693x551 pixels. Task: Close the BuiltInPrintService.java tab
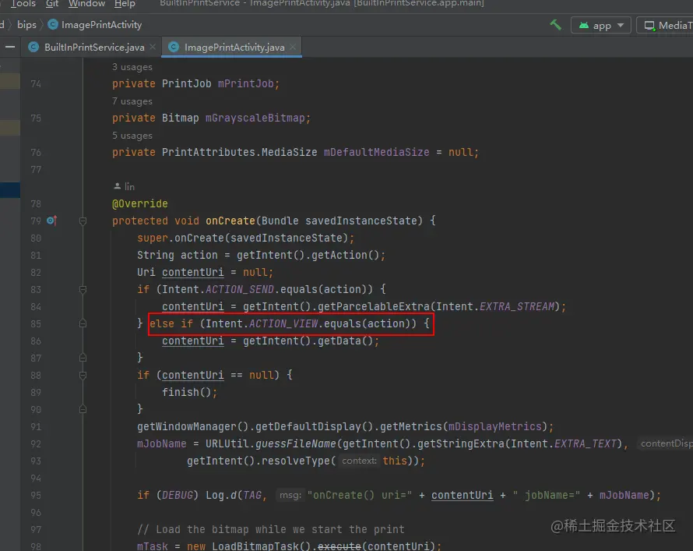point(153,47)
